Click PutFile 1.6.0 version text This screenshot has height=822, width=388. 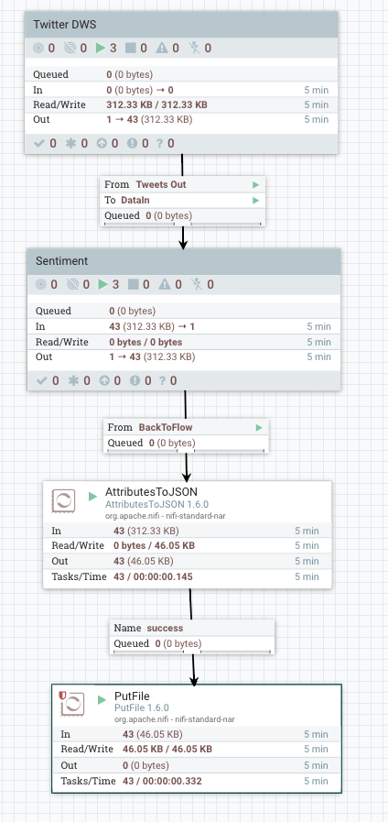pyautogui.click(x=141, y=707)
